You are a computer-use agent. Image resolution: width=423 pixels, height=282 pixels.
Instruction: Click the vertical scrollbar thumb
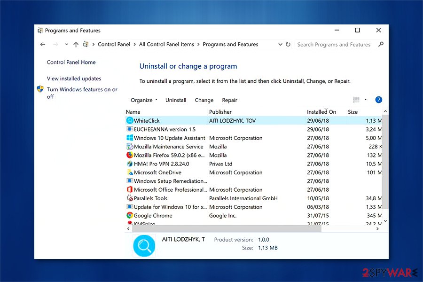385,162
